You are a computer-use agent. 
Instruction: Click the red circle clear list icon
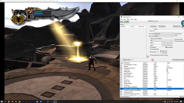point(153,60)
